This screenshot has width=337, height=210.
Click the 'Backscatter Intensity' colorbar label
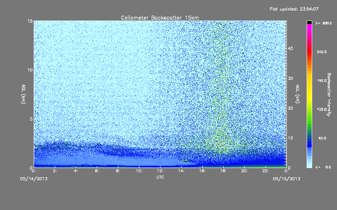click(x=329, y=94)
